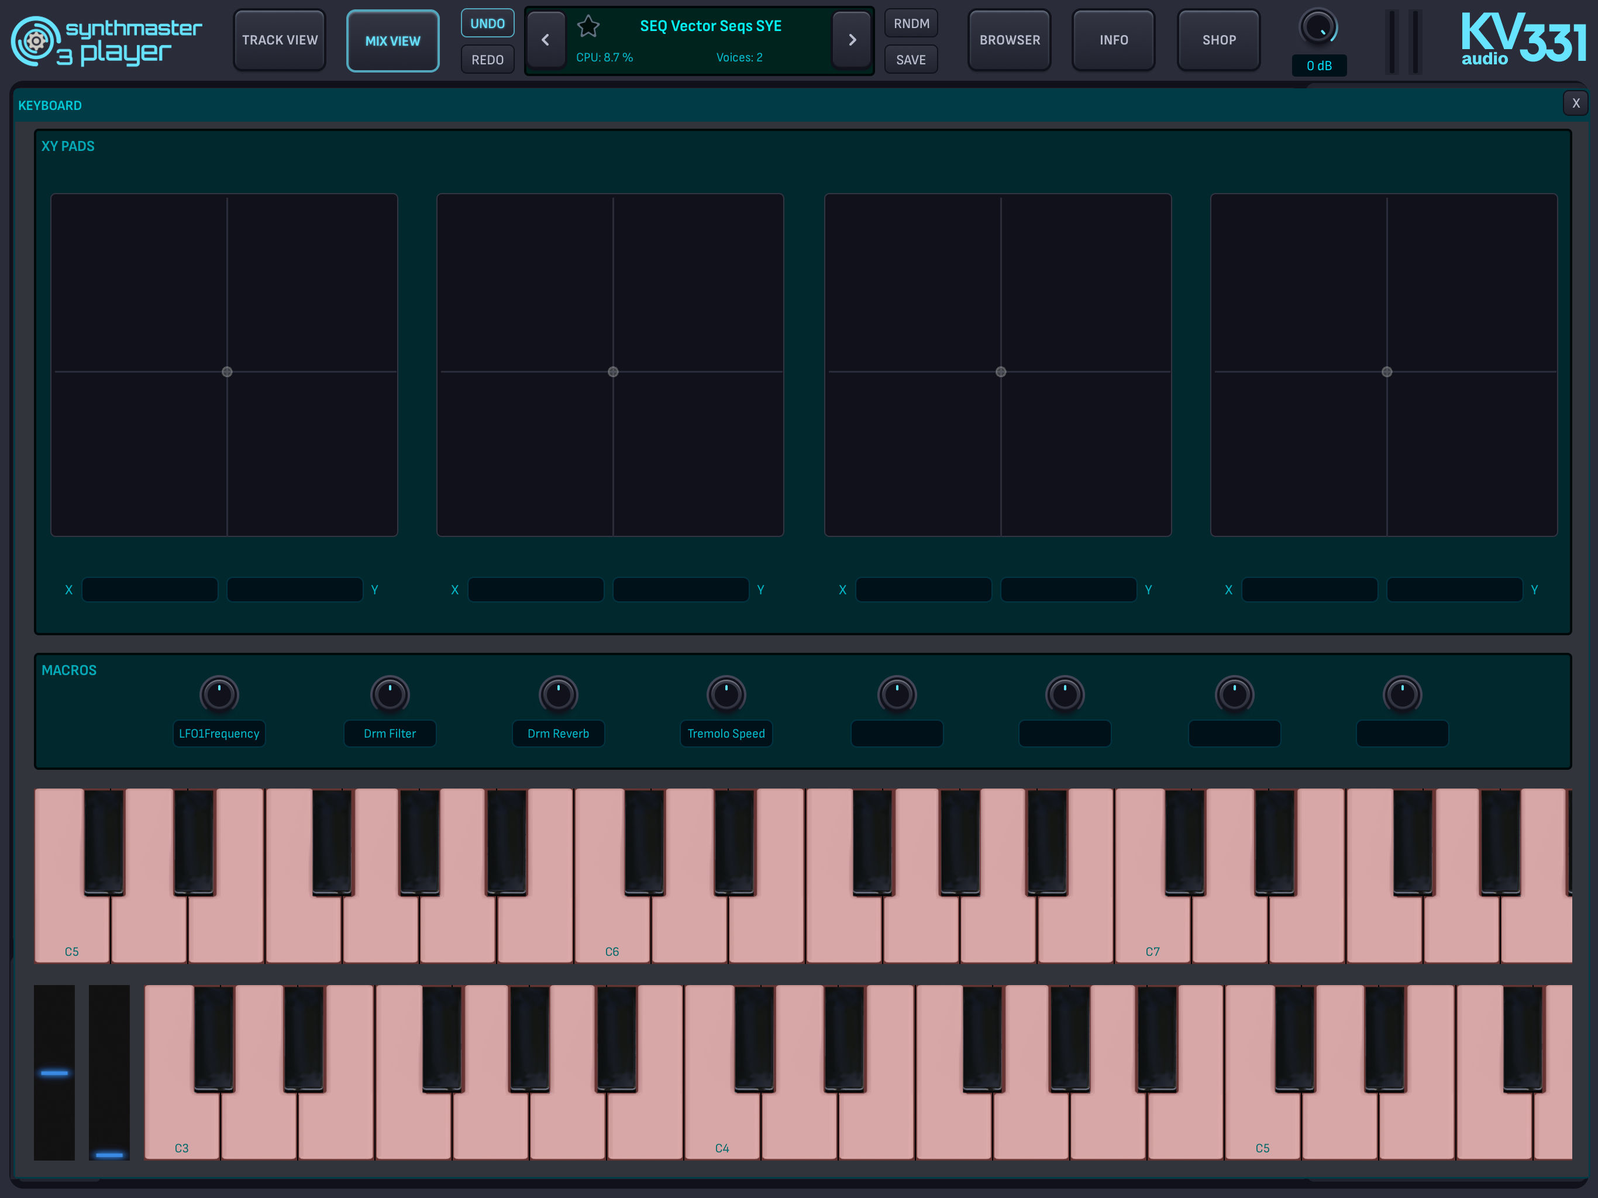Click the Undo button
Viewport: 1598px width, 1198px height.
[488, 23]
